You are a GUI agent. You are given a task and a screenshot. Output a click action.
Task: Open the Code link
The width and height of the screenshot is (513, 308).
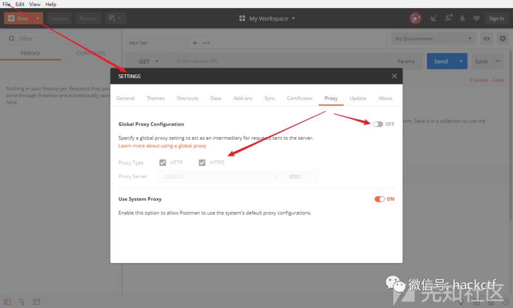click(x=498, y=80)
